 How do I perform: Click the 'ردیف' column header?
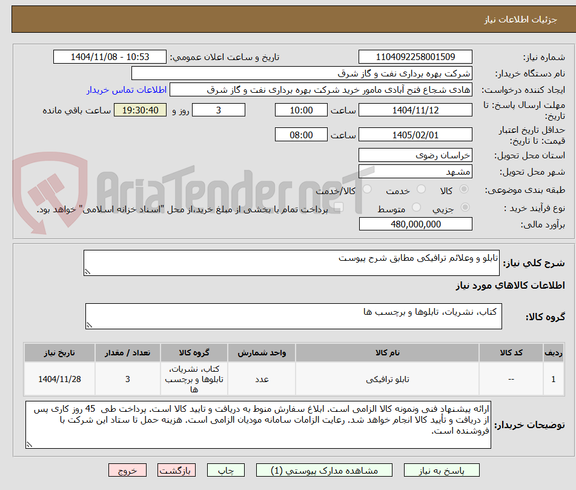pos(554,353)
